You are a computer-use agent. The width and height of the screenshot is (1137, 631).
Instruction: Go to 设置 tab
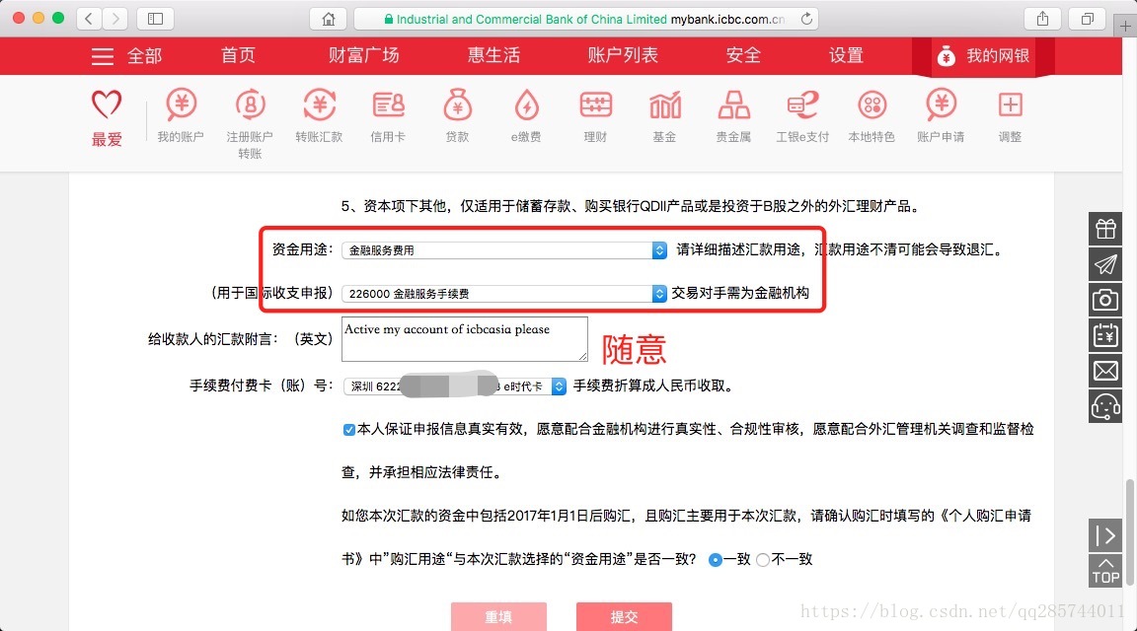(x=846, y=56)
